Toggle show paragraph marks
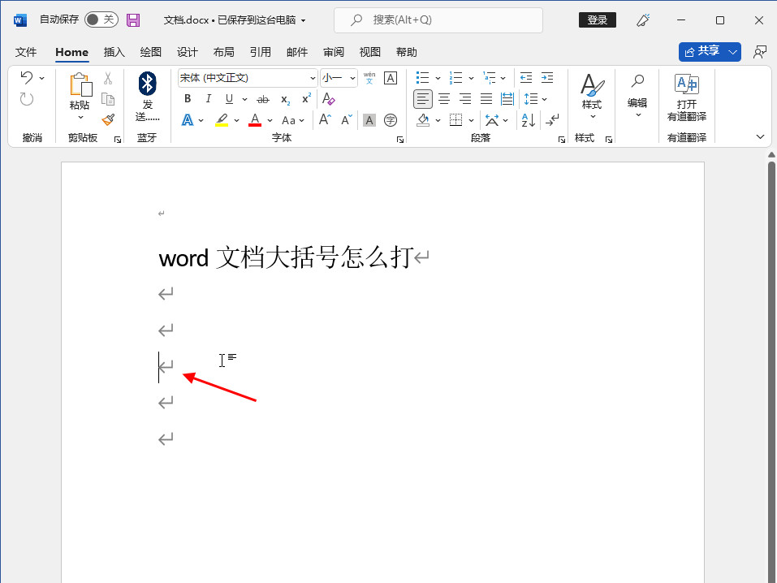This screenshot has height=583, width=777. point(552,120)
